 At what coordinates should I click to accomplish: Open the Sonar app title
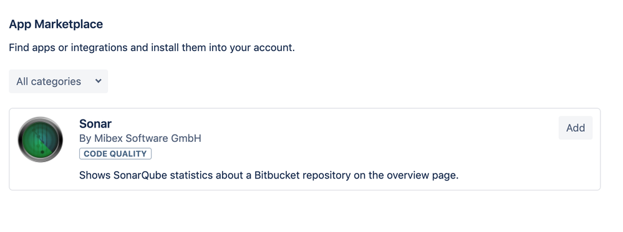[95, 124]
